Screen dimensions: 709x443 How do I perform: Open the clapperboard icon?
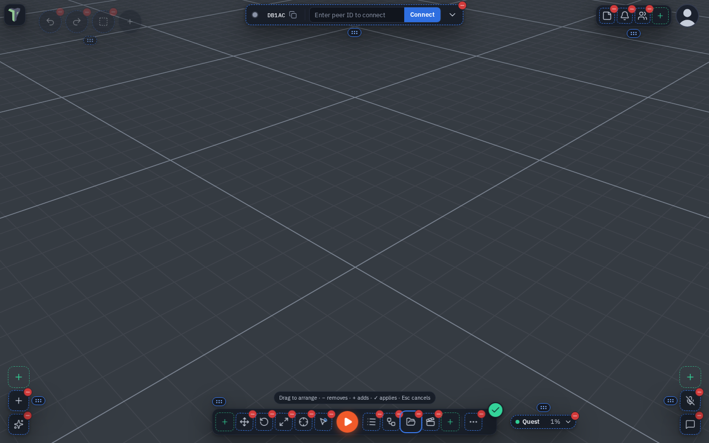point(430,422)
